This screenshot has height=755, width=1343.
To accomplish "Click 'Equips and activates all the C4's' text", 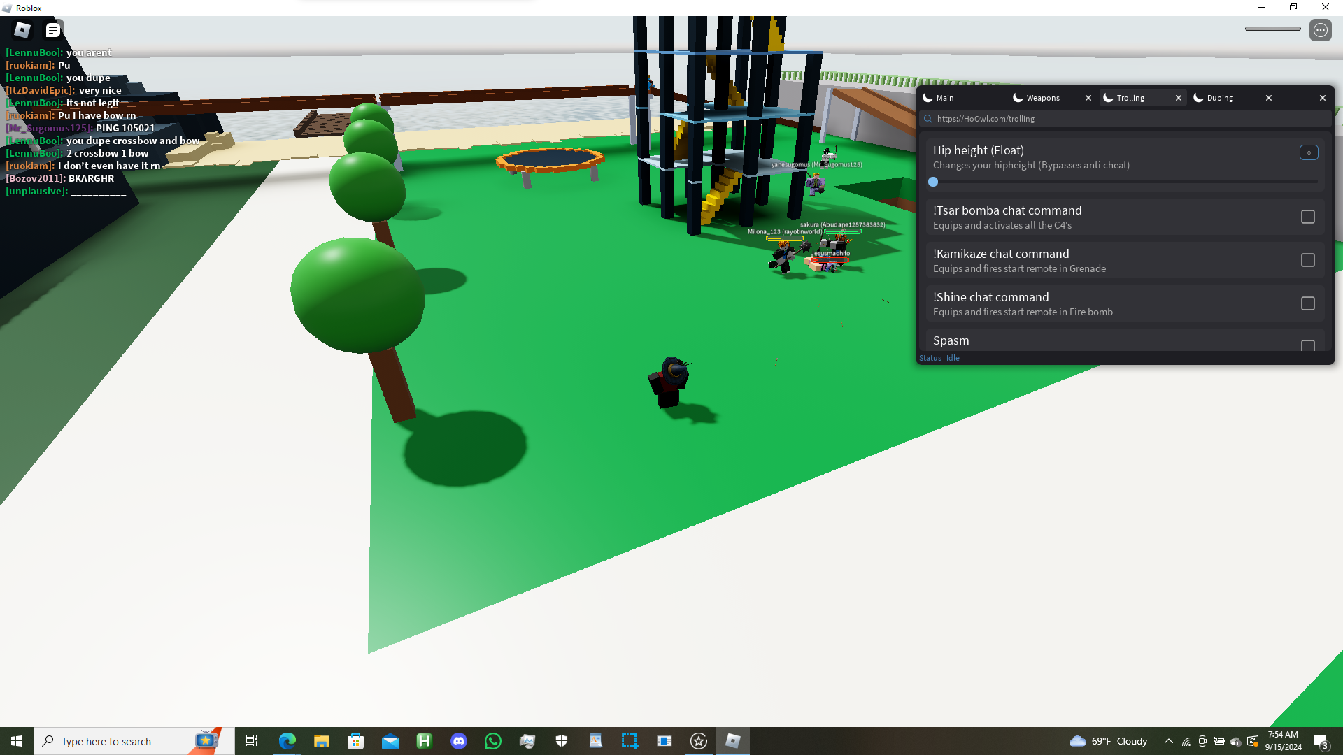I will click(x=1002, y=226).
